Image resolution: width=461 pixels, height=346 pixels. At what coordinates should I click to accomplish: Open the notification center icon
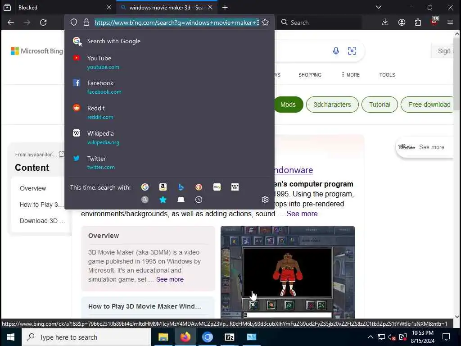tap(446, 337)
